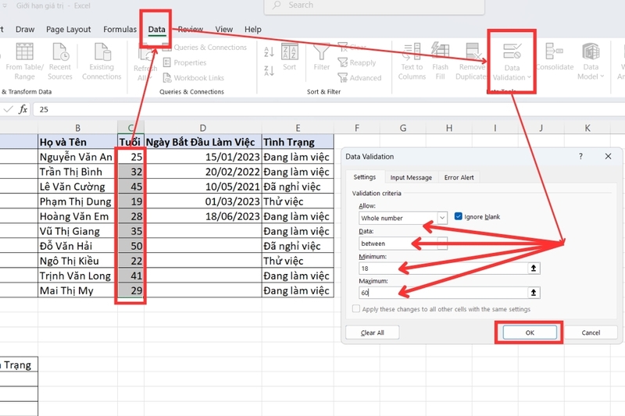Run Flash Fill
This screenshot has height=416, width=625.
click(440, 62)
